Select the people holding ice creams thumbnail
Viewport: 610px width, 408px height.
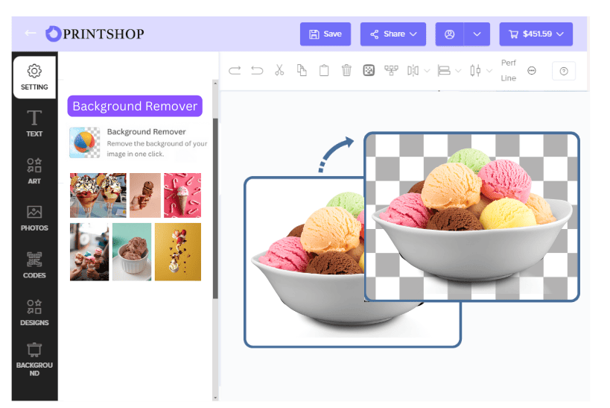89,251
